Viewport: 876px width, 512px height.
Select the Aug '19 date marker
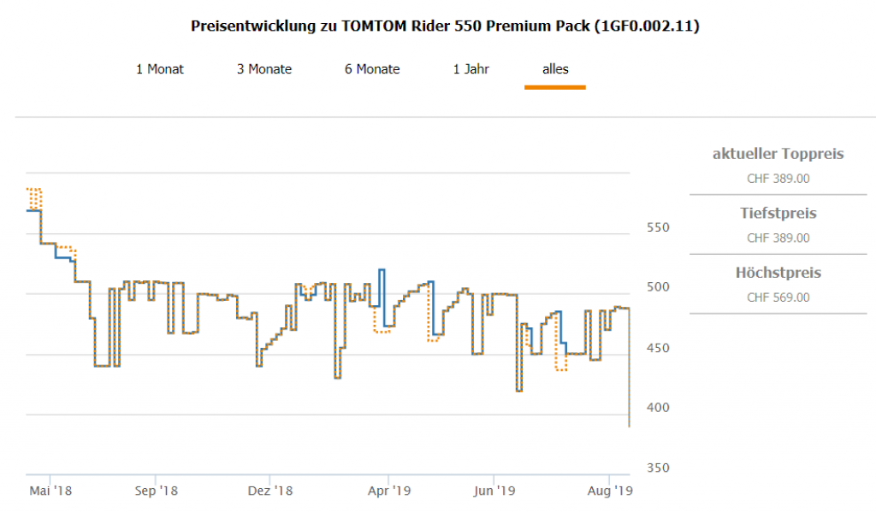coord(609,491)
